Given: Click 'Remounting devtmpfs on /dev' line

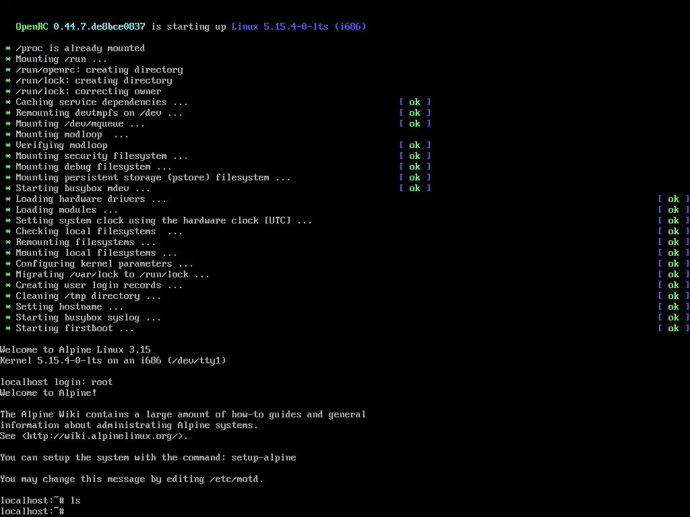Looking at the screenshot, I should 99,112.
